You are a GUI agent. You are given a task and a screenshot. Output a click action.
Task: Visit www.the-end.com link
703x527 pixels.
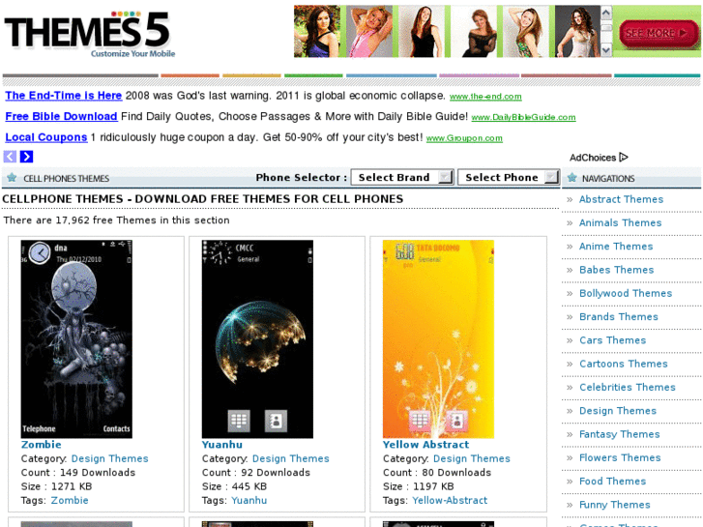485,97
